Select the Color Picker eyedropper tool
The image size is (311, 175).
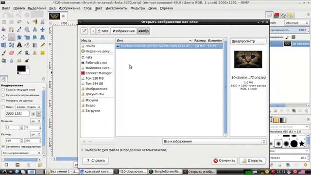[19, 30]
